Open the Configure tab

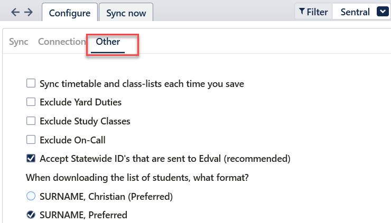point(69,13)
